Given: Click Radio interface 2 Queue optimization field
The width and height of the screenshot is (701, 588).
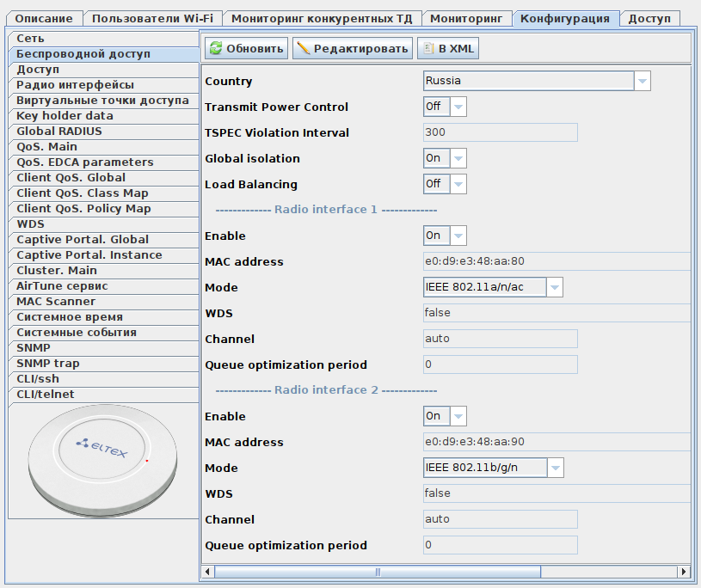Looking at the screenshot, I should click(x=501, y=545).
